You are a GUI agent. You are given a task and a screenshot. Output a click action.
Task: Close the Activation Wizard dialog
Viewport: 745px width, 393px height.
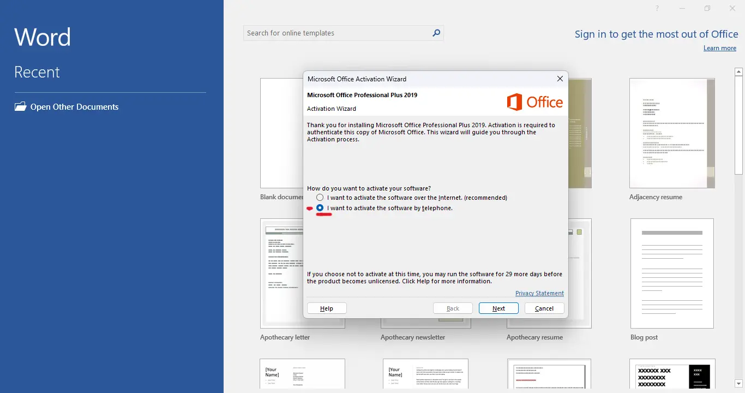[560, 79]
